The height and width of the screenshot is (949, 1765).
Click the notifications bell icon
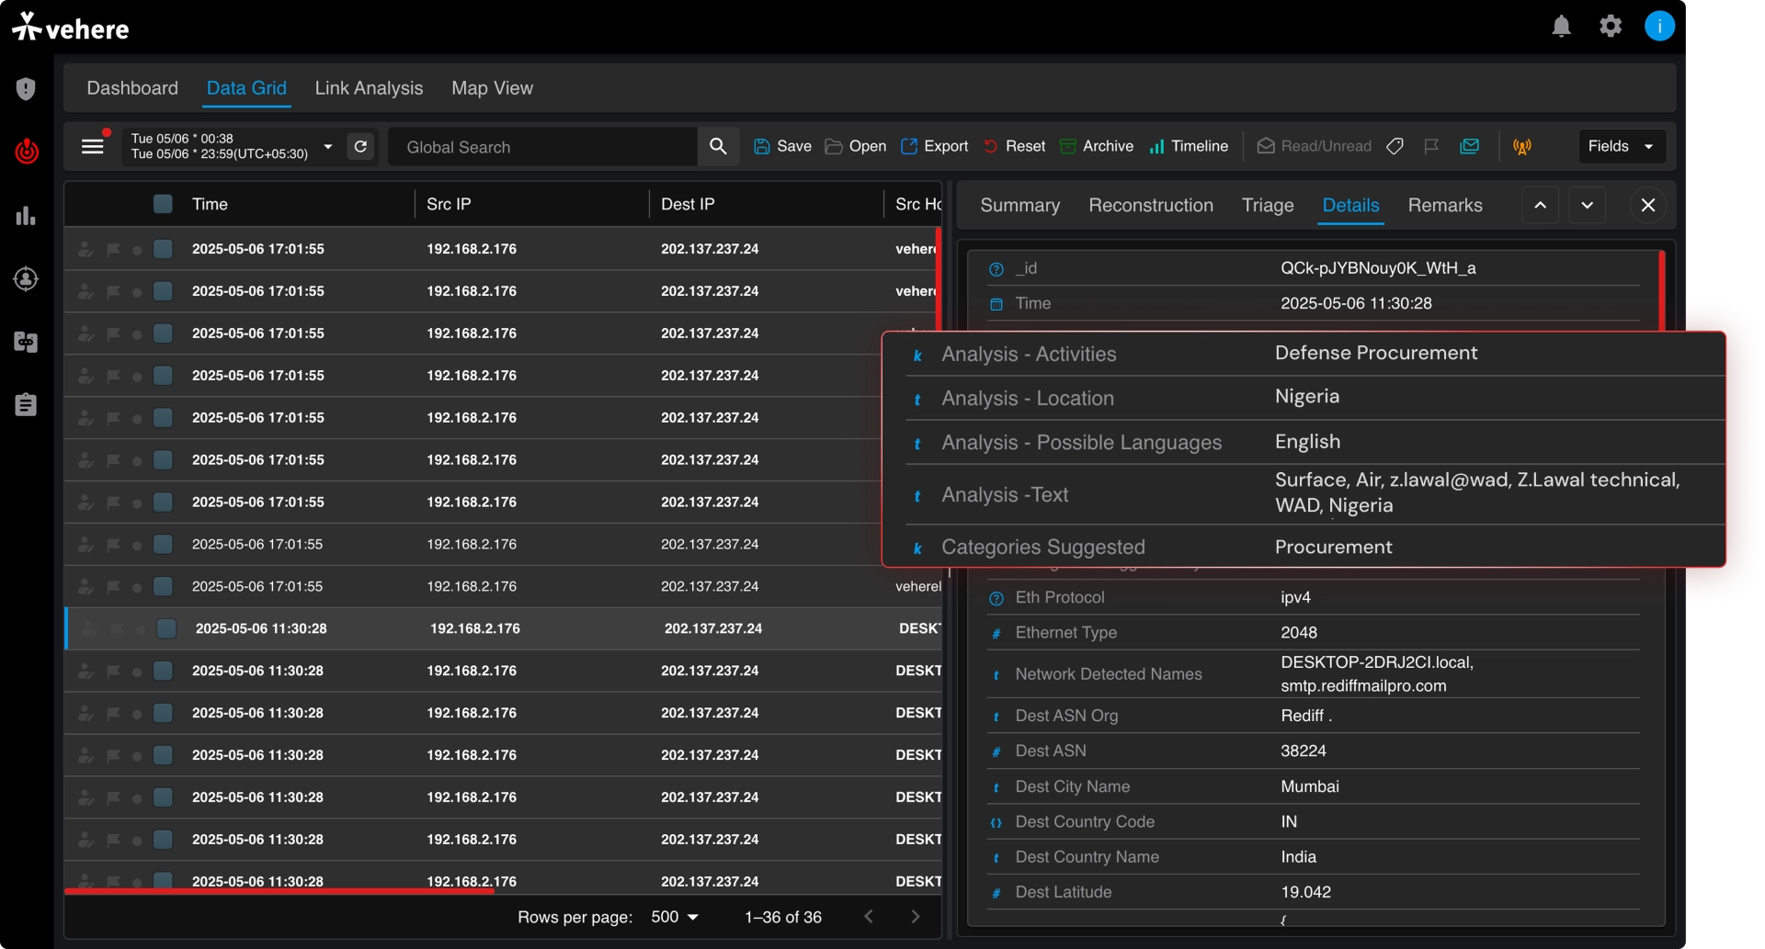1561,27
